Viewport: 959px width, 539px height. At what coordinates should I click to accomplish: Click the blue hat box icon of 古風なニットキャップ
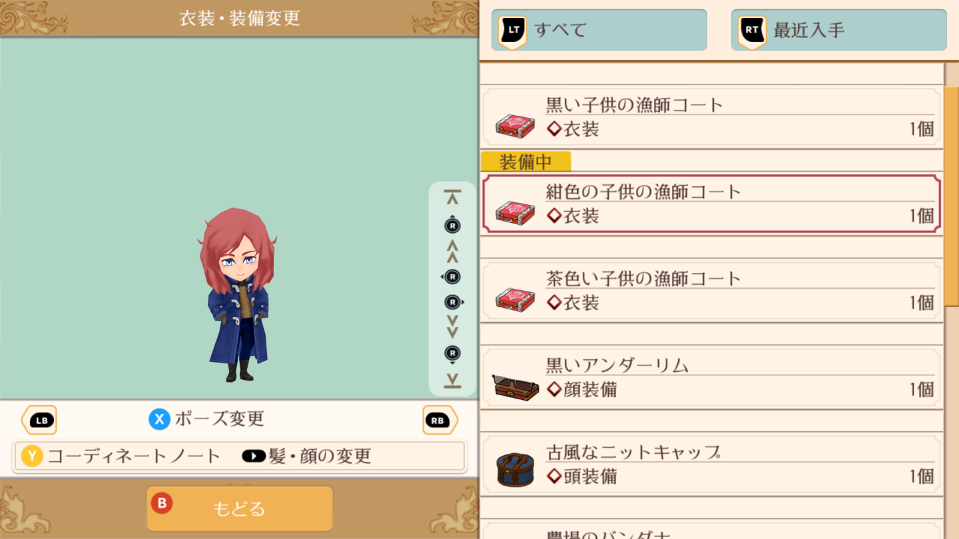pos(515,470)
